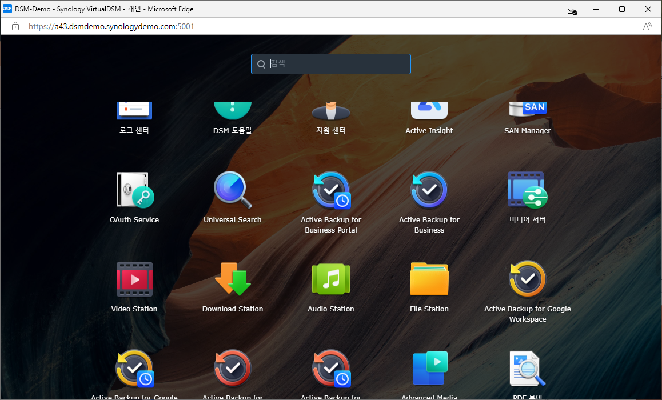Open Active Insight

(x=429, y=110)
